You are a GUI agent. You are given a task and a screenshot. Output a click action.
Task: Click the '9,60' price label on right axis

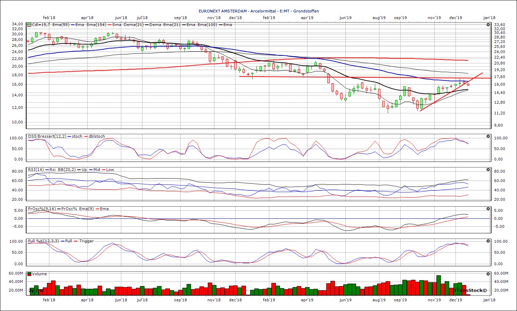tap(498, 125)
